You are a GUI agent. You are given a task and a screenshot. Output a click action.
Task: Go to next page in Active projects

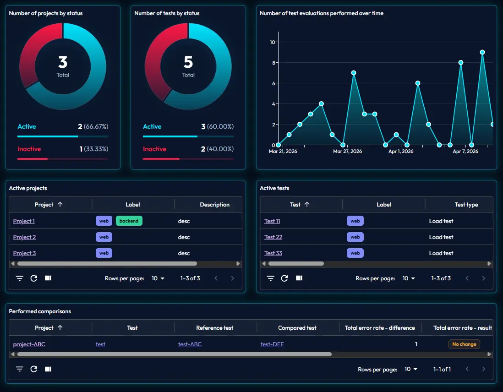click(233, 278)
